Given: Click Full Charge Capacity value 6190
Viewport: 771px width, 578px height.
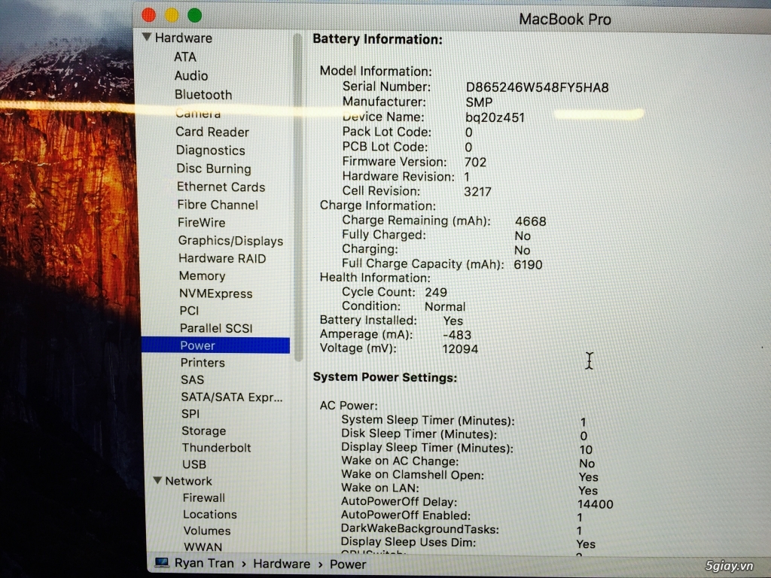Looking at the screenshot, I should [x=528, y=264].
